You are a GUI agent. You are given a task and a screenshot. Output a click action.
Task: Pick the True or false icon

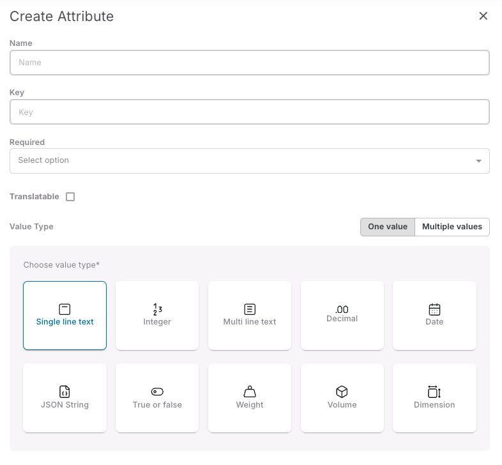coord(157,392)
